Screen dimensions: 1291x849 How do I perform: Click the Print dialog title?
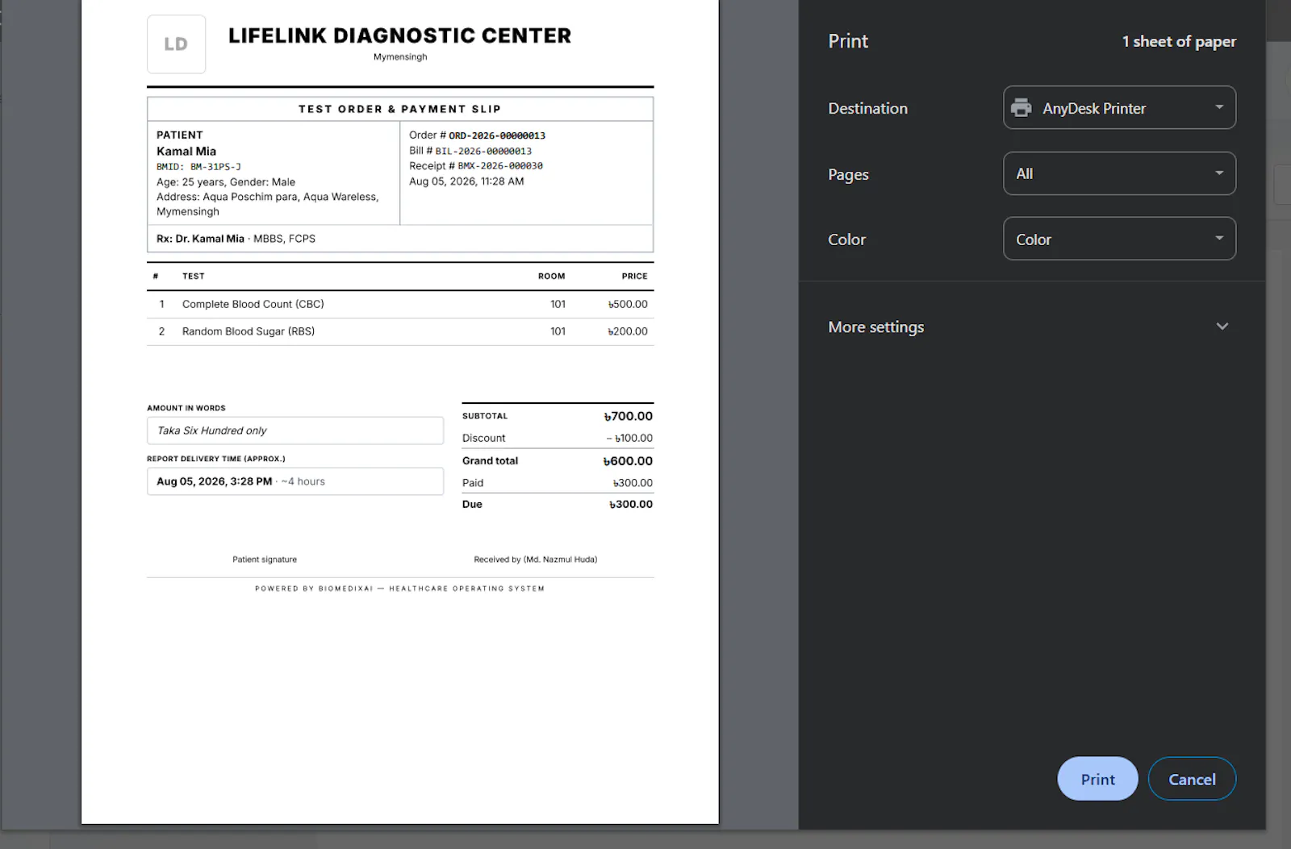tap(848, 41)
